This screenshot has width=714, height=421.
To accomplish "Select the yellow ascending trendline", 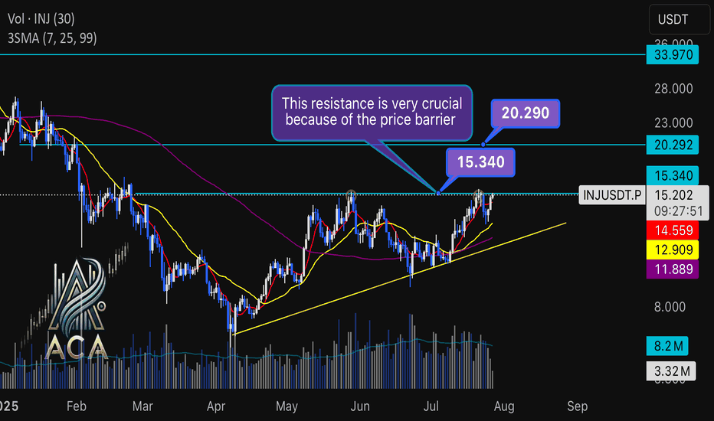I will coord(399,279).
